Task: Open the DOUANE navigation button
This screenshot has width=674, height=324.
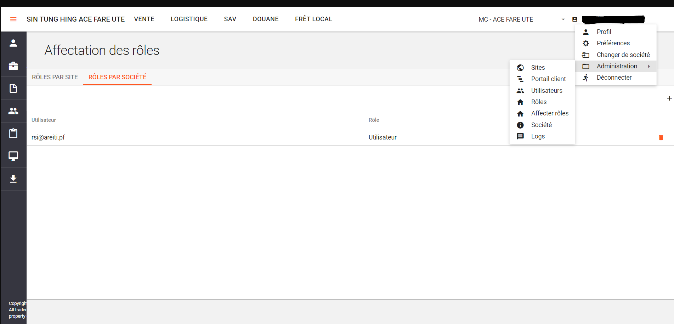Action: coord(266,19)
